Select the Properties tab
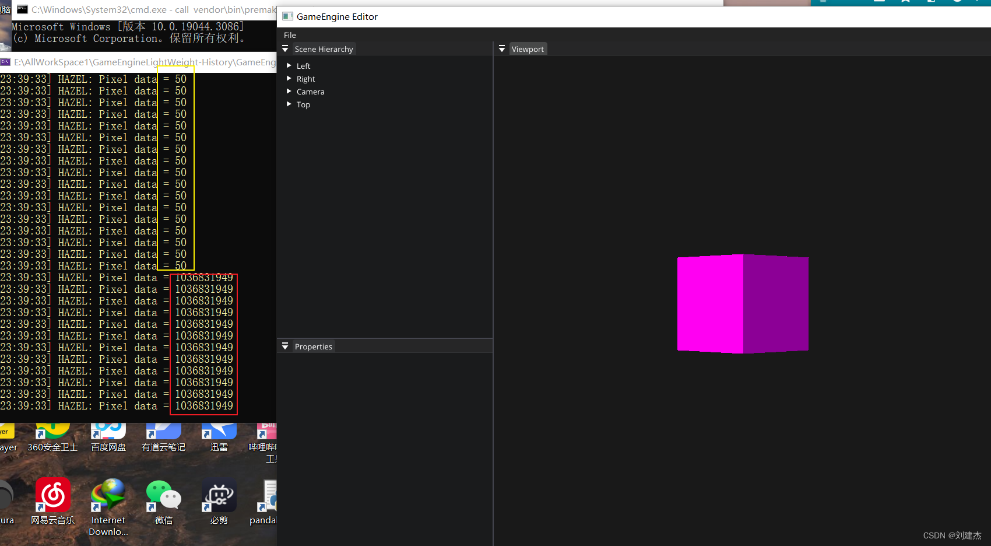 [x=313, y=346]
